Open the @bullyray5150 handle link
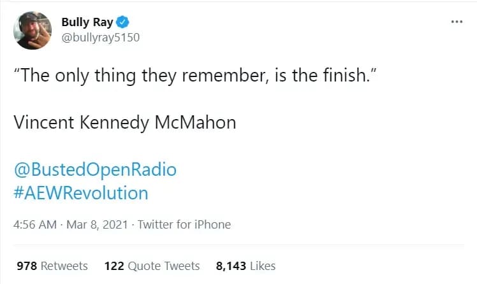 [100, 37]
